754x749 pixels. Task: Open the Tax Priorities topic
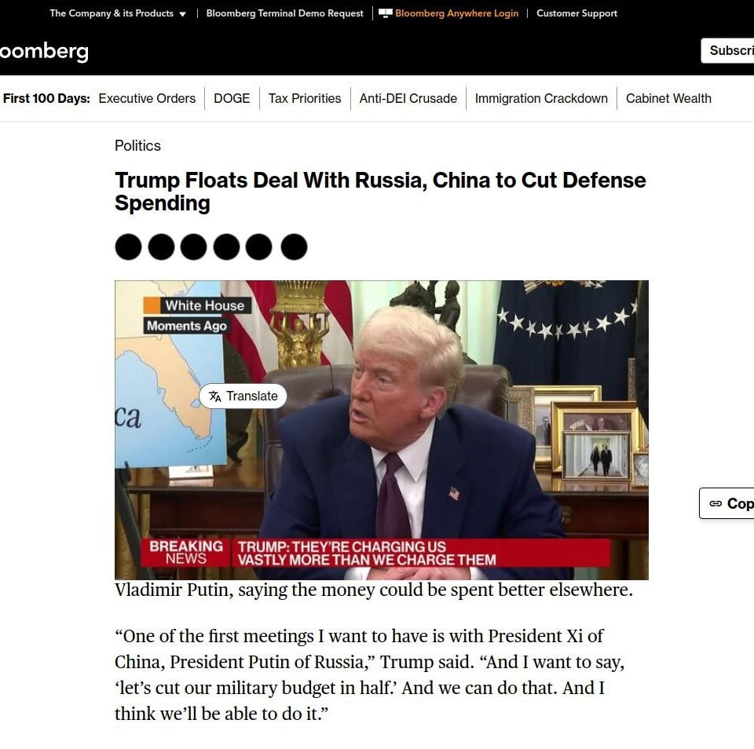[x=305, y=99]
